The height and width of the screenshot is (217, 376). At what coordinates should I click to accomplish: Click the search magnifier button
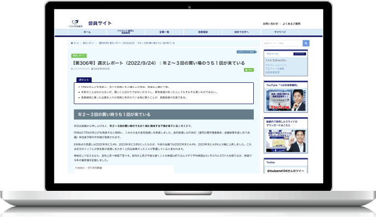point(306,43)
